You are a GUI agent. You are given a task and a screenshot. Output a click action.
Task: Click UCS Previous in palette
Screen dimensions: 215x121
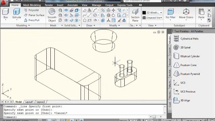[184, 91]
